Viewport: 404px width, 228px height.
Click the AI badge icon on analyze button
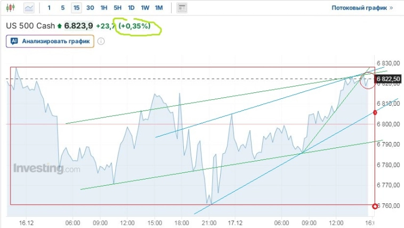[x=14, y=41]
